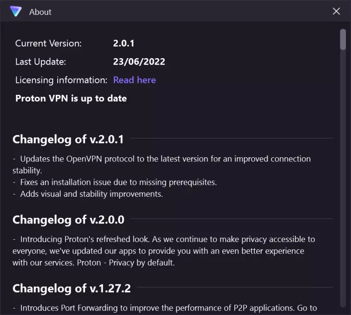Click the 'Licensing information:' label

(61, 80)
